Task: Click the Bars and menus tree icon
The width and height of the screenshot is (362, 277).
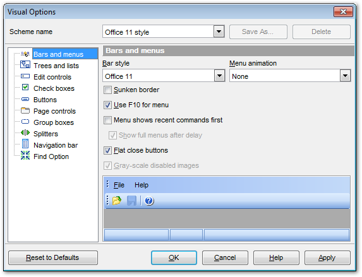Action: click(25, 54)
